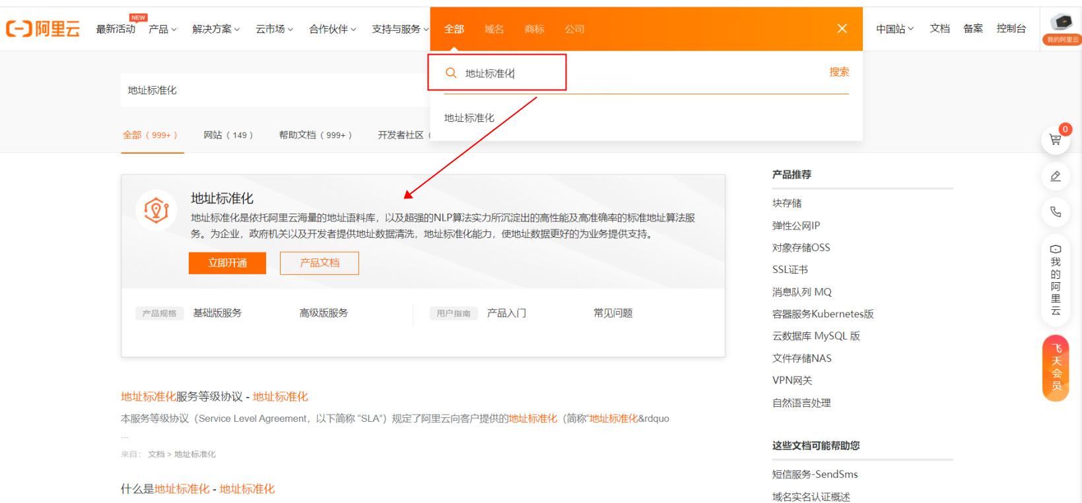Open the 块存储 product recommendation
Screen dimensions: 1082x503
[x=787, y=204]
